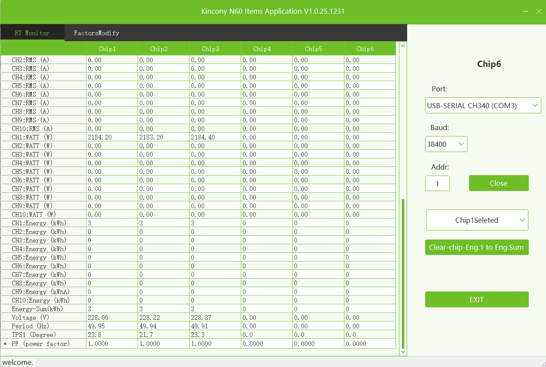Open the Chip1Seleted chip selector
Viewport: 546px width, 367px height.
tap(477, 220)
